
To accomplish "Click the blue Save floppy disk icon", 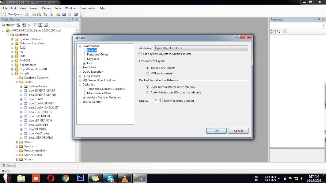I will (x=64, y=14).
